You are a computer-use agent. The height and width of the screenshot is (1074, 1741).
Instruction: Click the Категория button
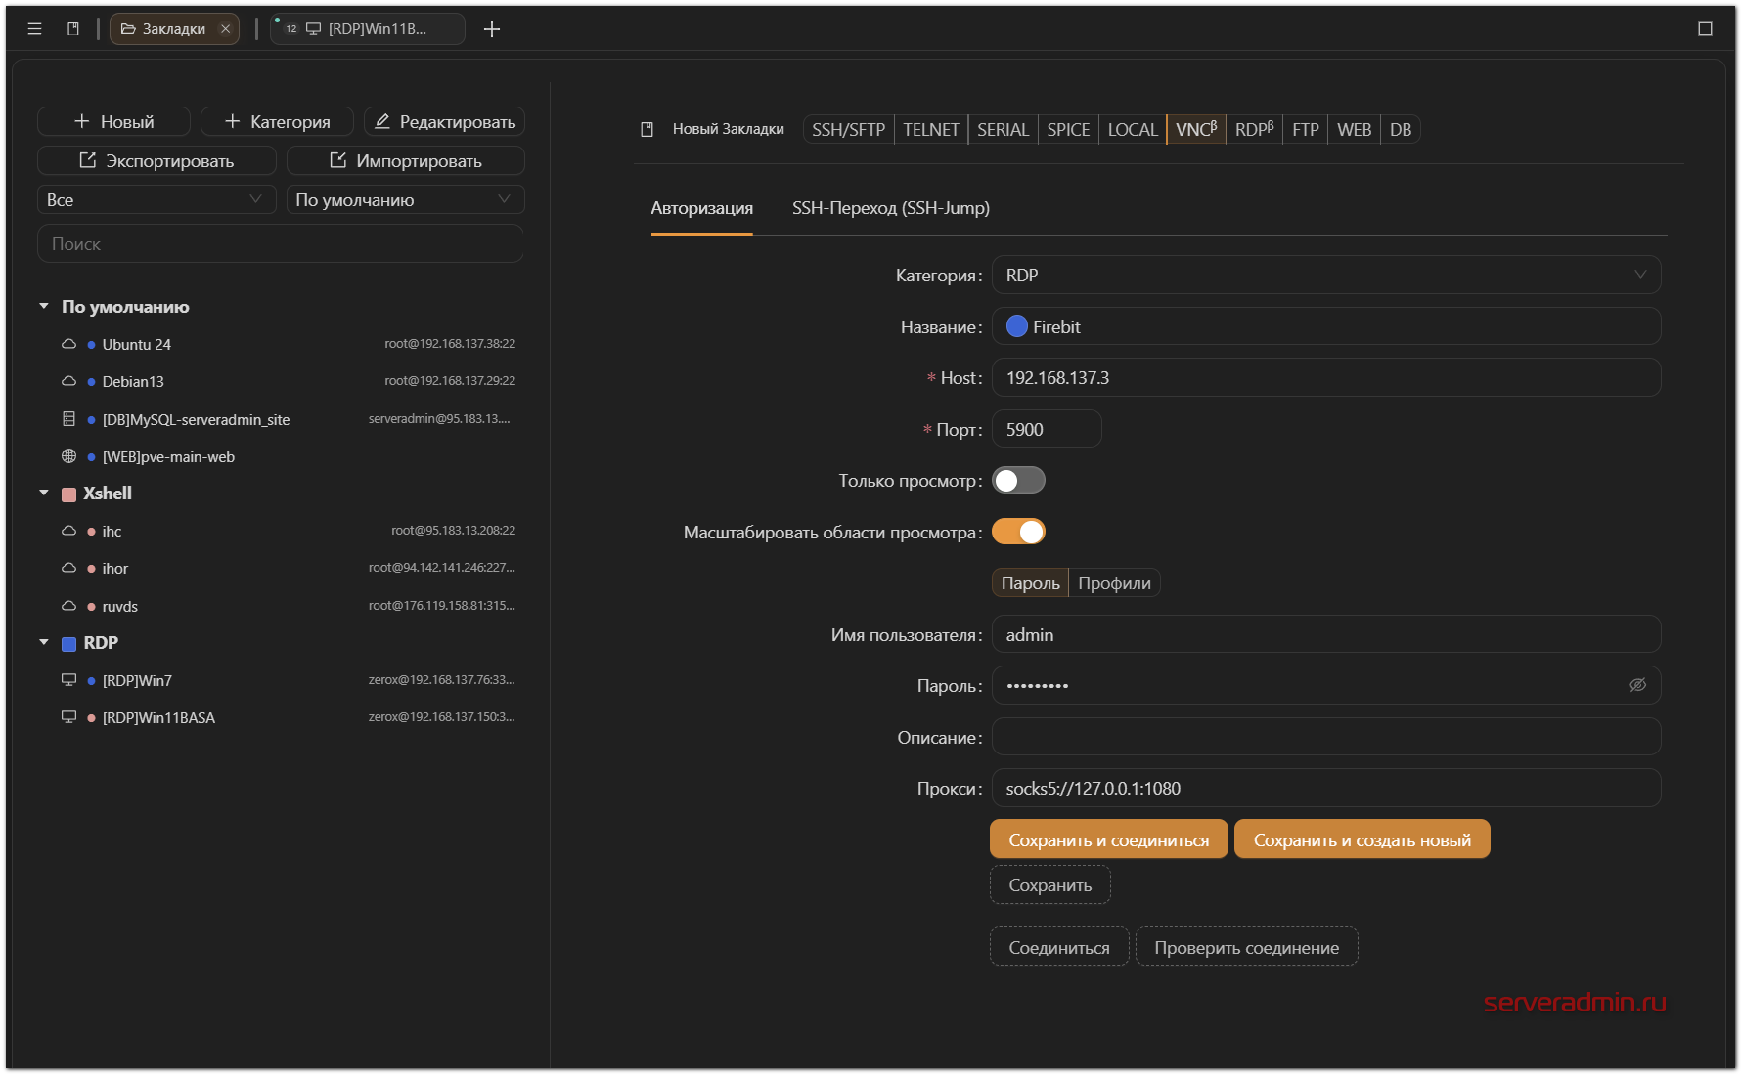pos(277,122)
